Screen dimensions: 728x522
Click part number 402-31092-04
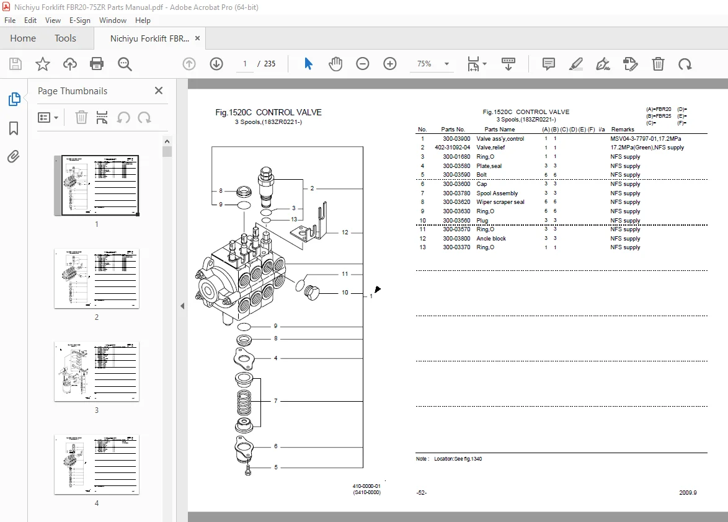452,148
